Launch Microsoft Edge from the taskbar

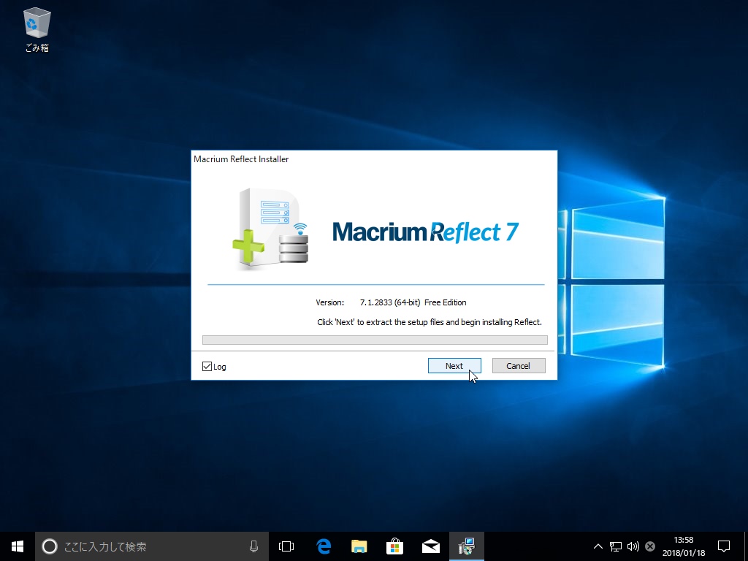click(x=324, y=546)
